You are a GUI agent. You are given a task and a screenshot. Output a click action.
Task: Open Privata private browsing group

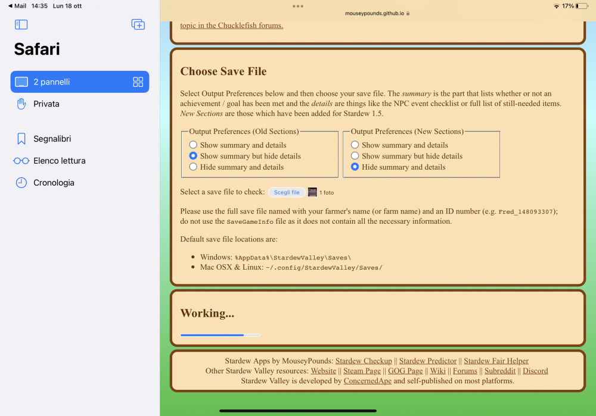click(46, 104)
